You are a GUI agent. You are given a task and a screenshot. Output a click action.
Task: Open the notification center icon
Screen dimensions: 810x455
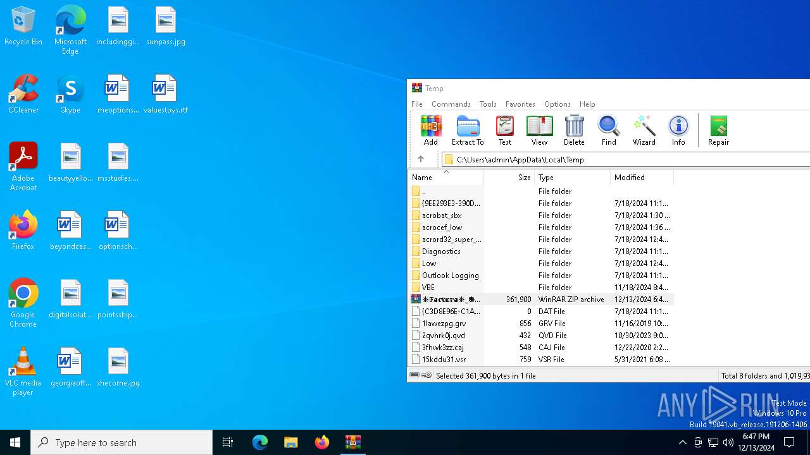789,442
